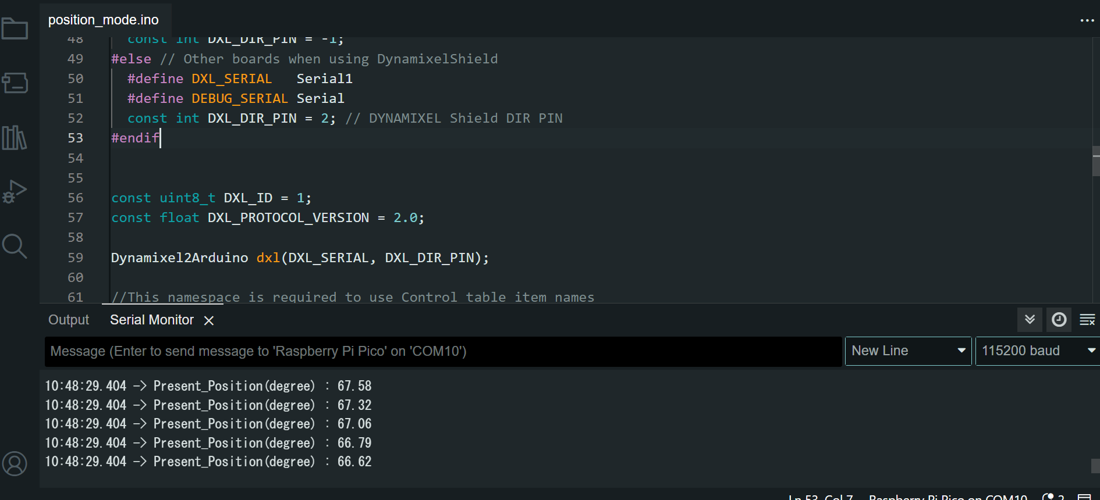Screen dimensions: 1100x500
Task: Click the editor vertical scrollbar
Action: click(1096, 161)
